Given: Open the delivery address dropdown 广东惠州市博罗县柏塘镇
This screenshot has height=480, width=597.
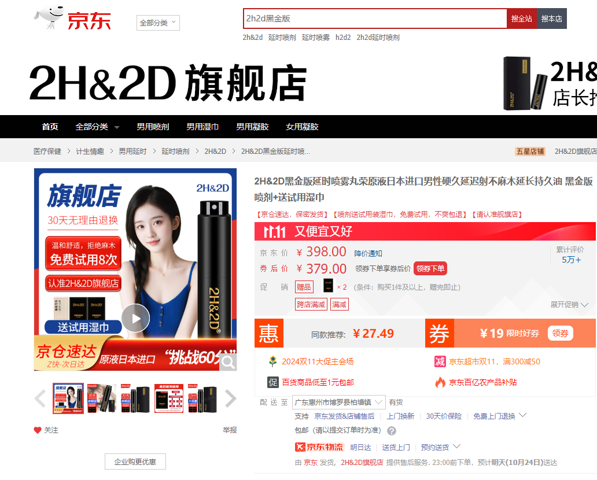Looking at the screenshot, I should [339, 403].
